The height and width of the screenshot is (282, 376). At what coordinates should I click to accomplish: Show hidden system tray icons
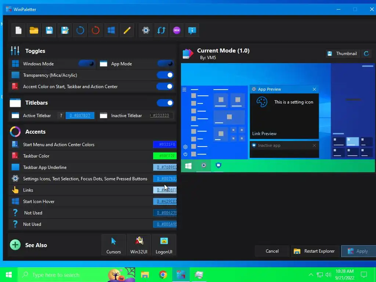[x=311, y=275]
